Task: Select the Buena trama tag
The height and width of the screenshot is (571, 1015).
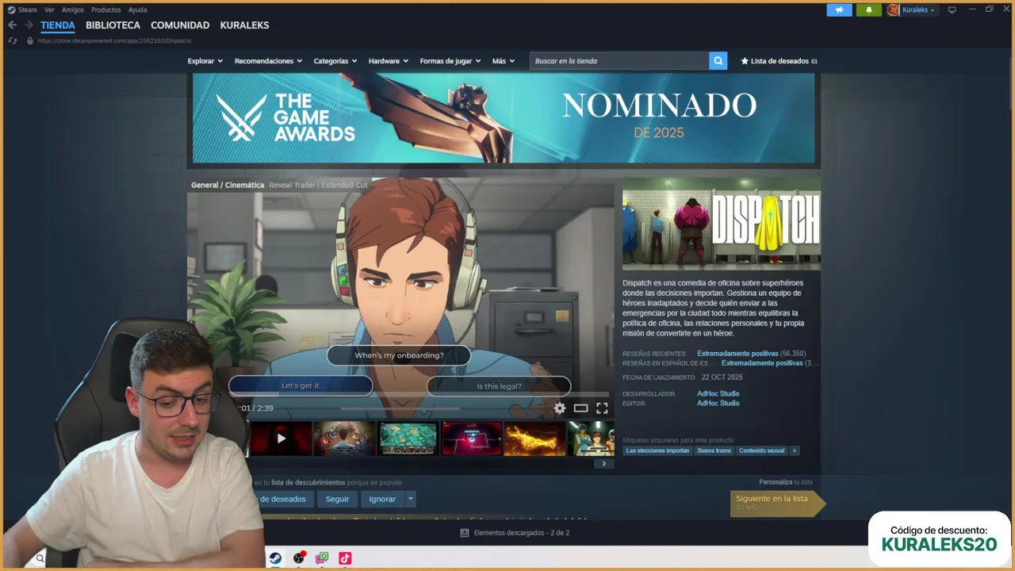Action: point(714,450)
